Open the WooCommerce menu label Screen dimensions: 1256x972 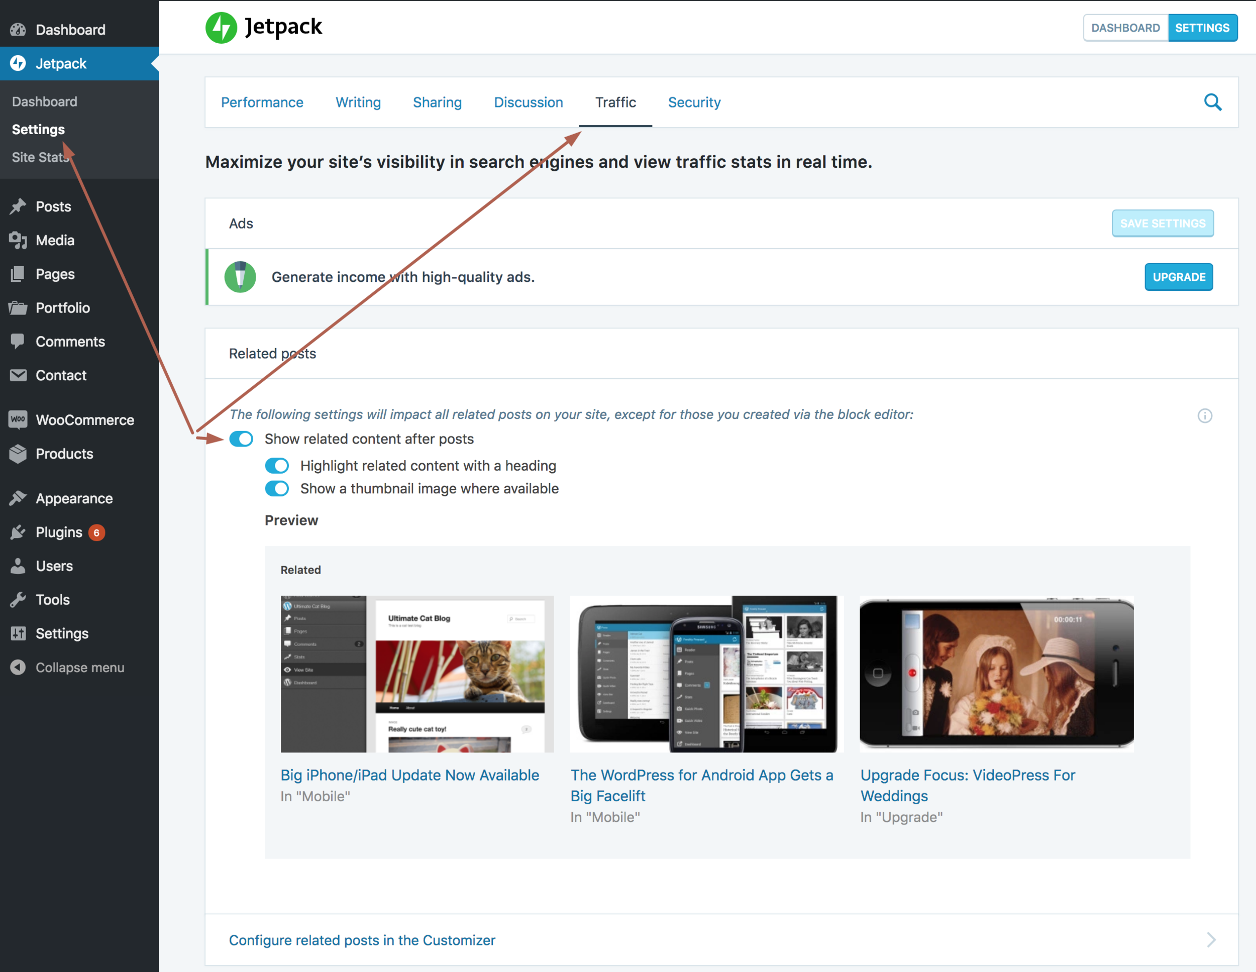tap(84, 420)
